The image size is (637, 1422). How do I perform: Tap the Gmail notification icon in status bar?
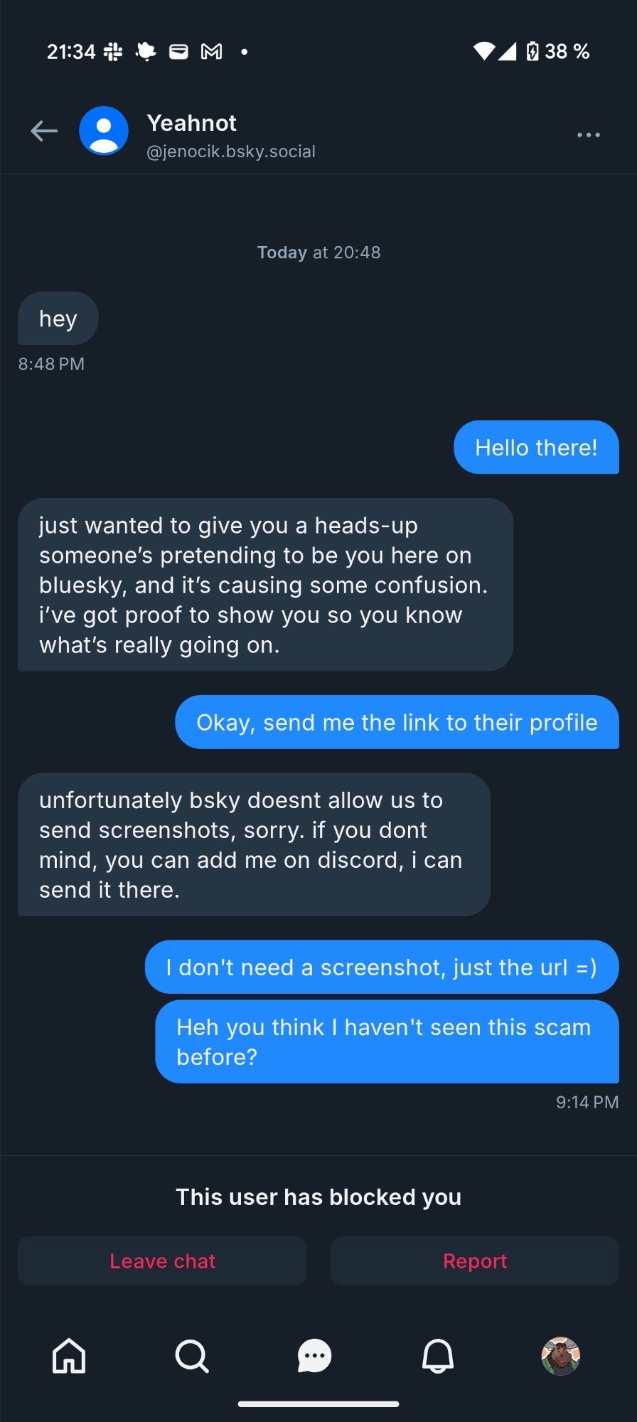coord(212,51)
